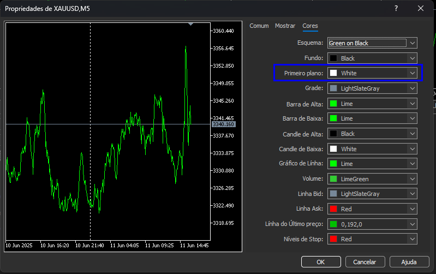This screenshot has width=436, height=274.
Task: Select the Cores tab
Action: point(310,26)
